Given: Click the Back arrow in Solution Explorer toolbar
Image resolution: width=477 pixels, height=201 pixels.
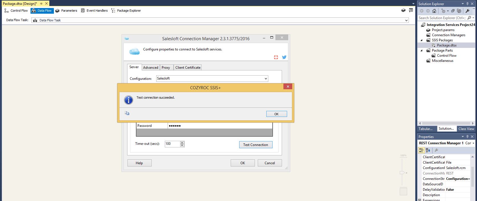Looking at the screenshot, I should 422,11.
